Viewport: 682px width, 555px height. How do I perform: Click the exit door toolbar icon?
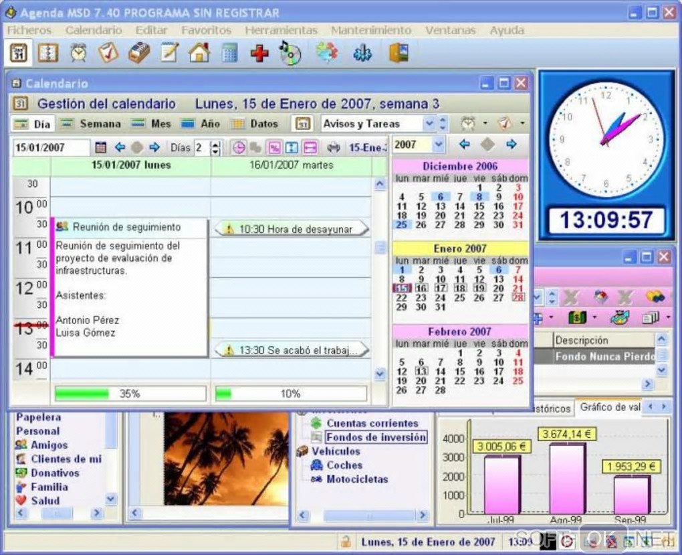pyautogui.click(x=399, y=53)
